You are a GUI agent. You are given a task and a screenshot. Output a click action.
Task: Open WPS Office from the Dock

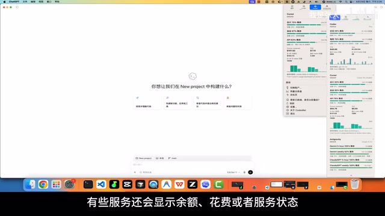click(179, 184)
